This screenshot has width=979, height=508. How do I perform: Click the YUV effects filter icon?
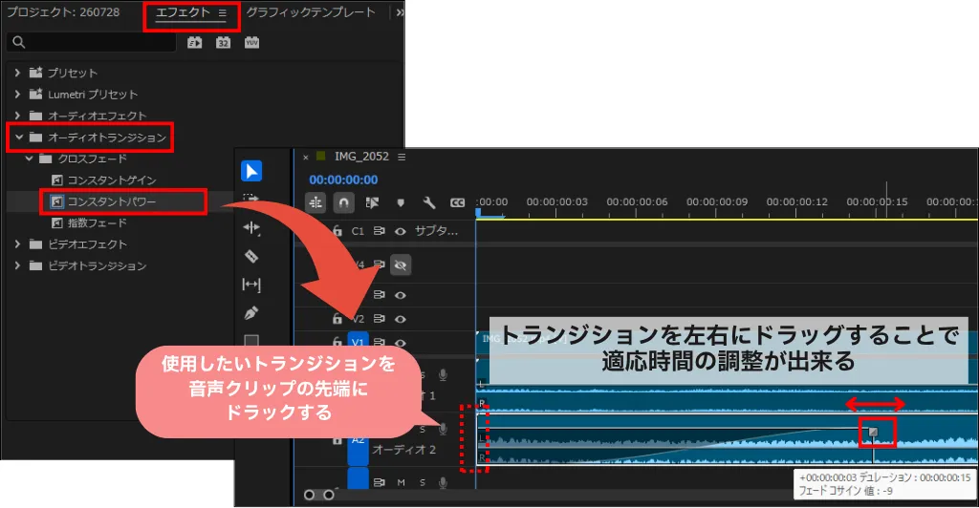(x=251, y=42)
